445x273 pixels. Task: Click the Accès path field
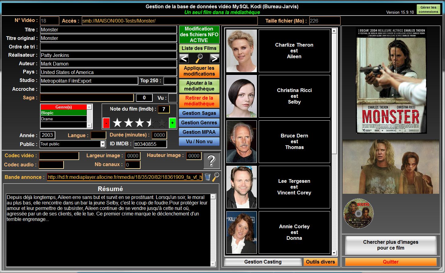(170, 21)
